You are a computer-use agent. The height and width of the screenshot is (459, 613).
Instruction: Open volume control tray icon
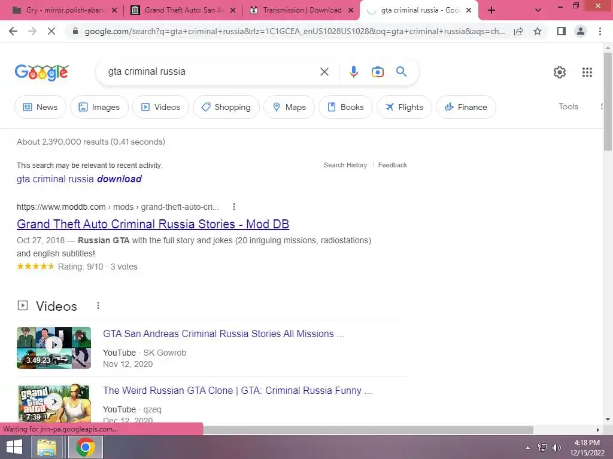point(556,448)
